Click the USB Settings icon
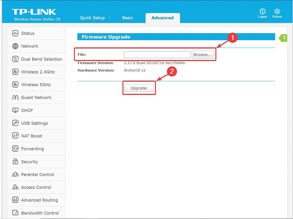The image size is (293, 219). (x=15, y=123)
